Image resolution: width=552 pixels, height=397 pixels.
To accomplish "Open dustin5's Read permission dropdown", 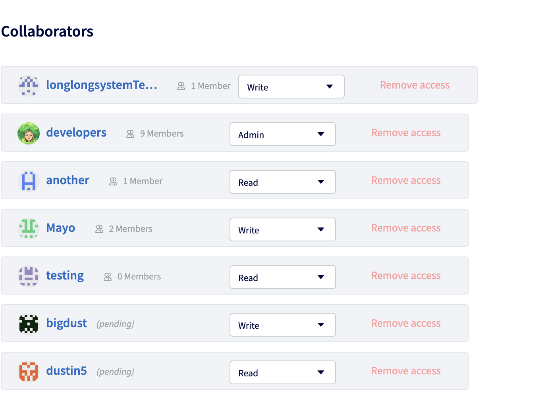I will pyautogui.click(x=283, y=372).
